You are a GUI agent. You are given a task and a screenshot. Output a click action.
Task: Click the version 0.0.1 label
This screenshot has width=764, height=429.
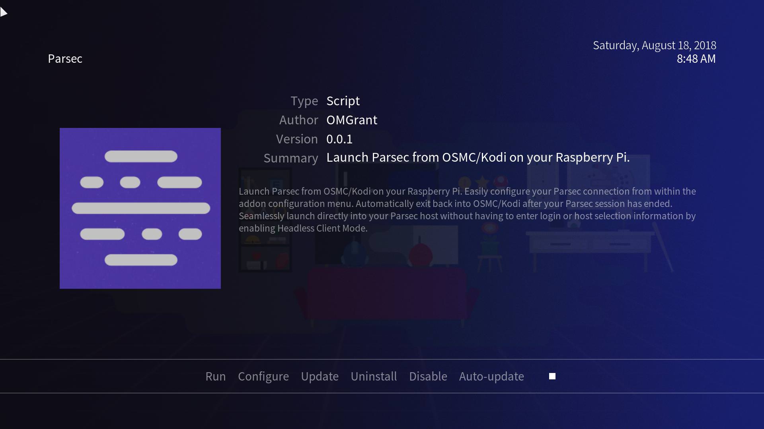click(x=339, y=138)
